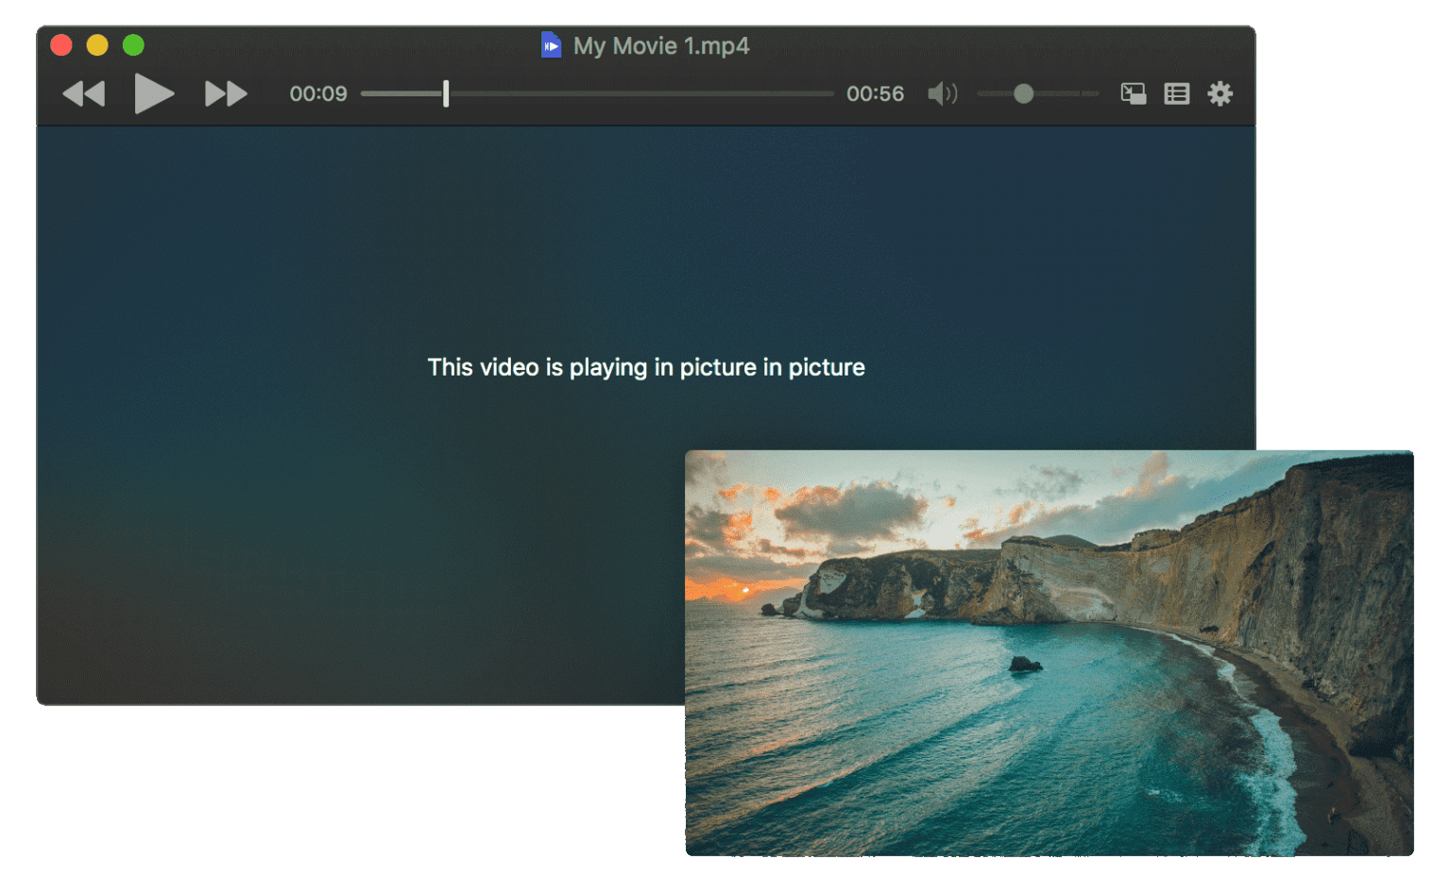Click the Picture-in-Picture icon in the toolbar
This screenshot has width=1451, height=893.
[x=1133, y=93]
